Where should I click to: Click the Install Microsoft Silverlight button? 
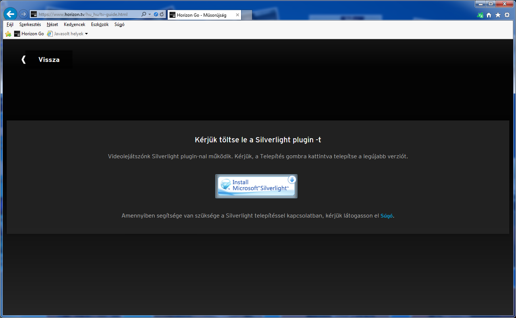pos(256,186)
